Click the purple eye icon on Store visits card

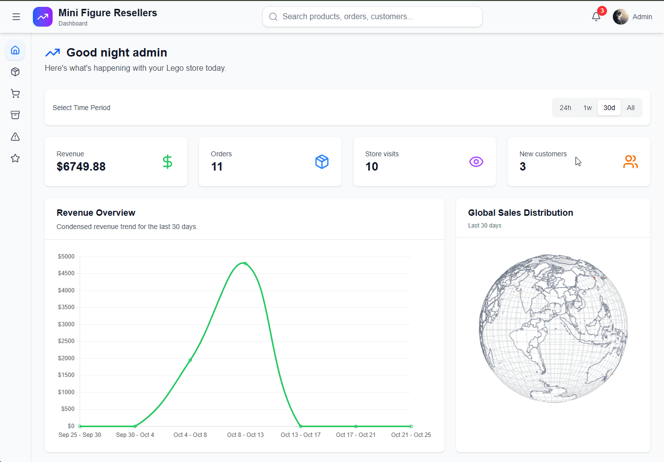click(x=476, y=162)
